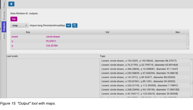Select the :event :circle-drawn row
Screen dimensions: 193x110
[x=98, y=37]
